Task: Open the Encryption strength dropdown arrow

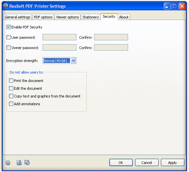Action: point(73,61)
